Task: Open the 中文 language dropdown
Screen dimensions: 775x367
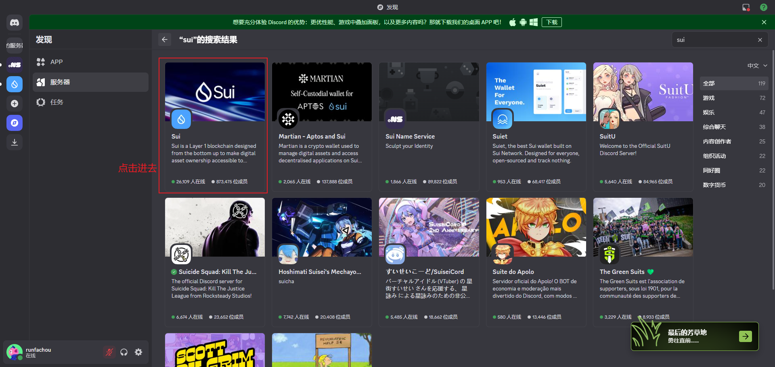Action: tap(757, 66)
